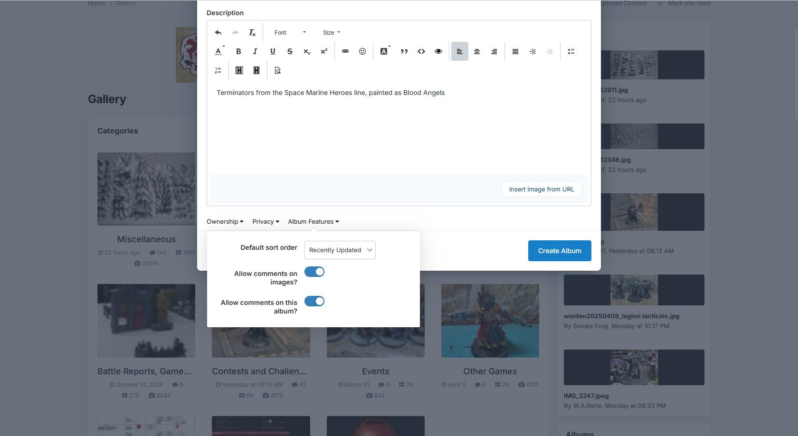Open the text color picker

[219, 52]
